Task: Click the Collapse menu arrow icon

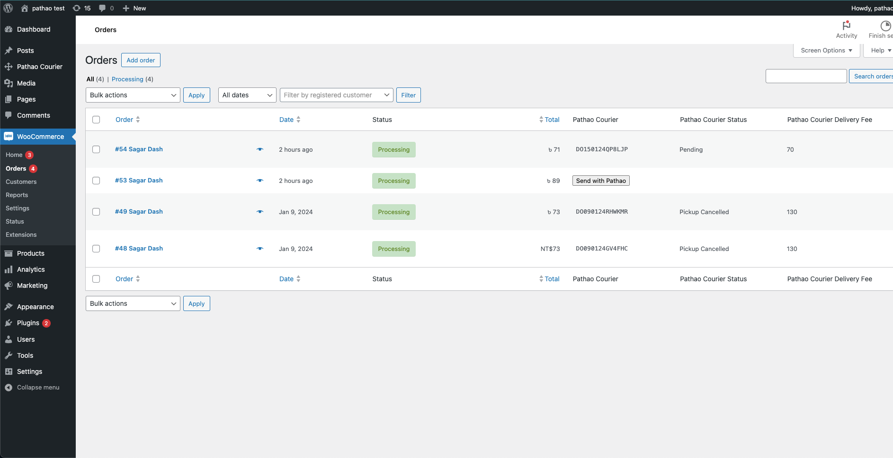Action: point(9,388)
